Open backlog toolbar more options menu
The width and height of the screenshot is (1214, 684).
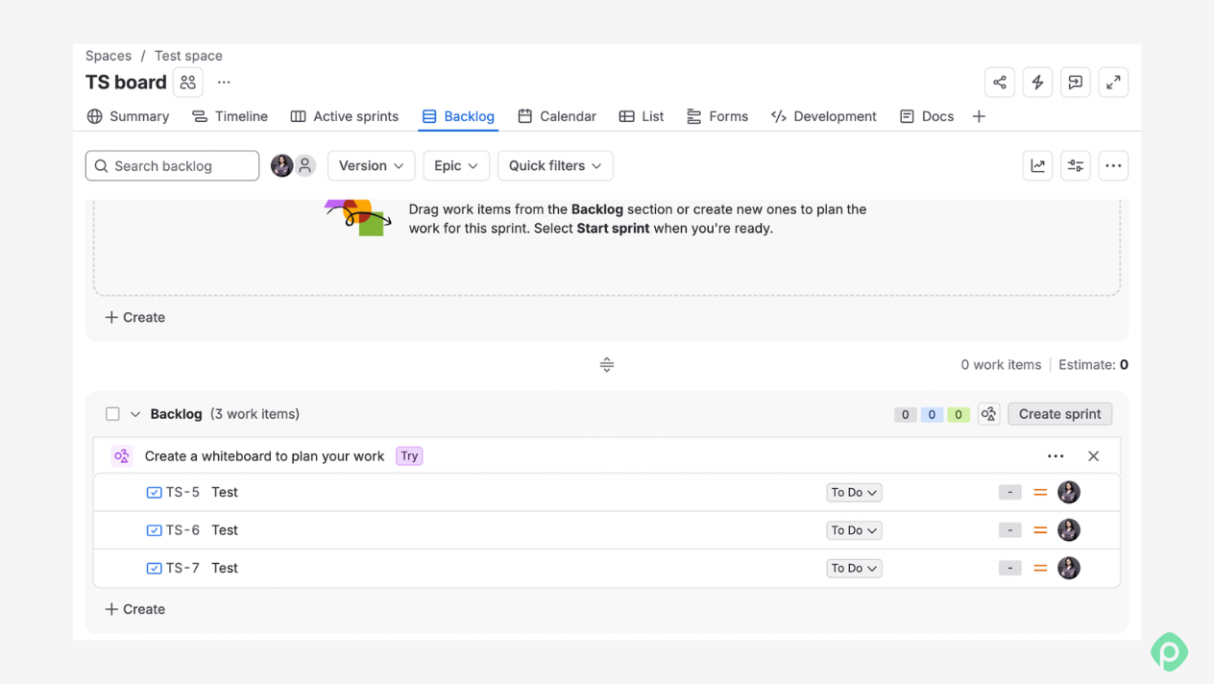(x=1113, y=166)
